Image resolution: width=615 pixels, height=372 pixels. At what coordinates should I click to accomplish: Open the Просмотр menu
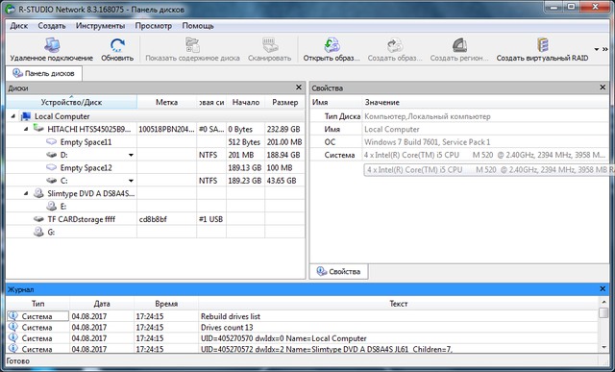click(x=154, y=26)
